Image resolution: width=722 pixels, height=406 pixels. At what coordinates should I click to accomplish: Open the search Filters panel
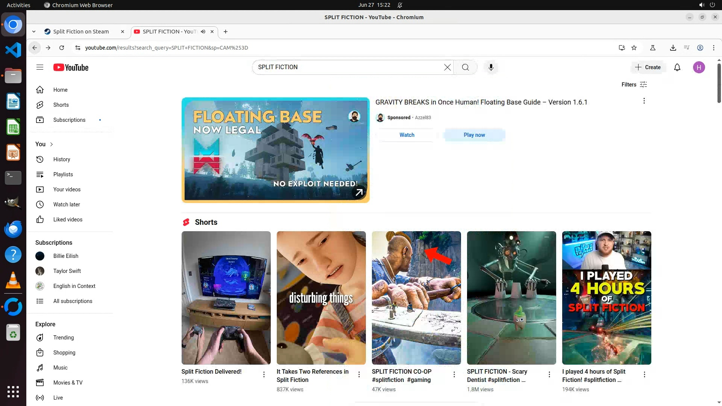point(634,85)
